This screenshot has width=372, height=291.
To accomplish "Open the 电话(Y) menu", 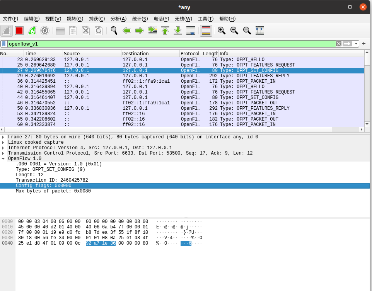I will coord(161,19).
